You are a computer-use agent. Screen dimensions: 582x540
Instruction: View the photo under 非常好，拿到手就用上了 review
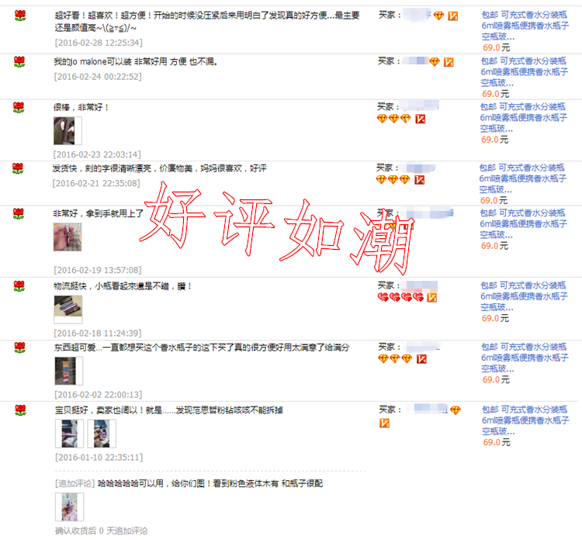[68, 237]
